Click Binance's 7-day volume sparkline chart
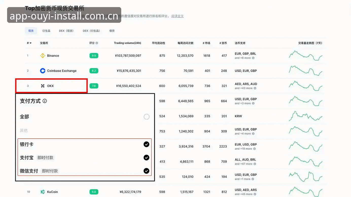Image resolution: width=351 pixels, height=197 pixels. click(306, 56)
